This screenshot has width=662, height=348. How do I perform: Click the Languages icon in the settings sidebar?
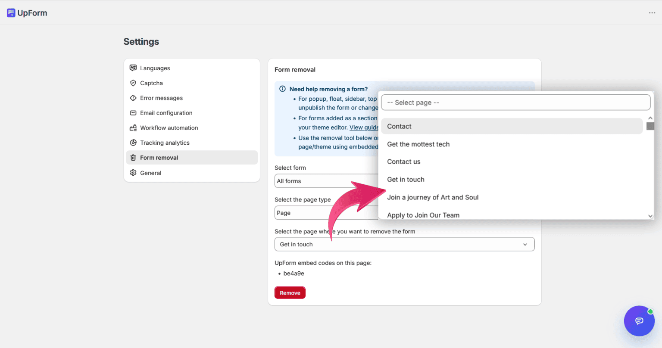click(x=133, y=68)
